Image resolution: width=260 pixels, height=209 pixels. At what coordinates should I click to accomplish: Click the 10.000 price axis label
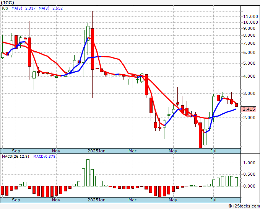pyautogui.click(x=250, y=22)
